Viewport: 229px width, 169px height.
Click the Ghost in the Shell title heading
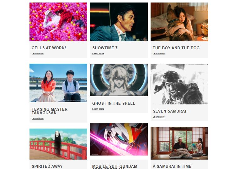(114, 103)
